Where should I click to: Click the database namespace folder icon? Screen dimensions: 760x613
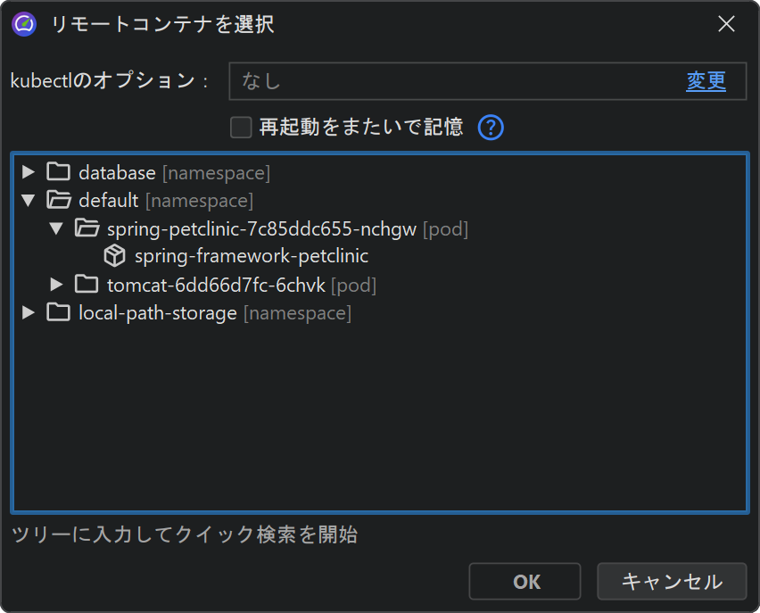(x=58, y=172)
